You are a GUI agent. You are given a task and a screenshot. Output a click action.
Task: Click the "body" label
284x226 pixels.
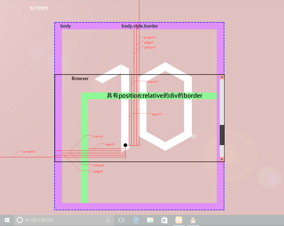pyautogui.click(x=66, y=26)
